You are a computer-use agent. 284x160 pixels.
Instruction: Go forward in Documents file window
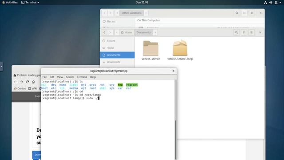[x=110, y=32]
